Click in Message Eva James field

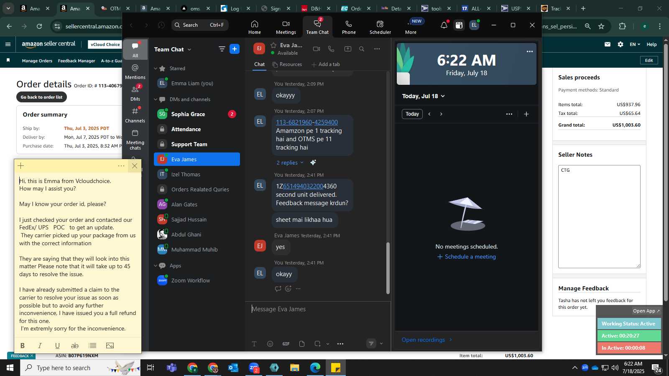click(318, 309)
